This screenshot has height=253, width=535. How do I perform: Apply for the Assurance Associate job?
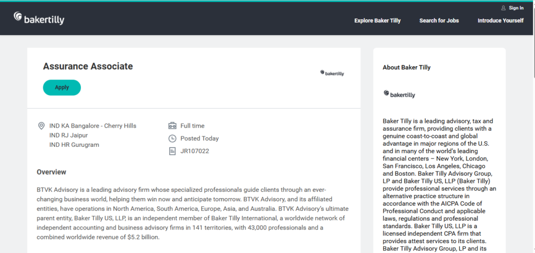(62, 87)
